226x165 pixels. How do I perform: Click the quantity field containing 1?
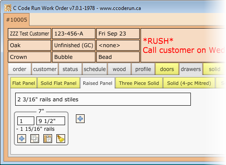pos(26,121)
